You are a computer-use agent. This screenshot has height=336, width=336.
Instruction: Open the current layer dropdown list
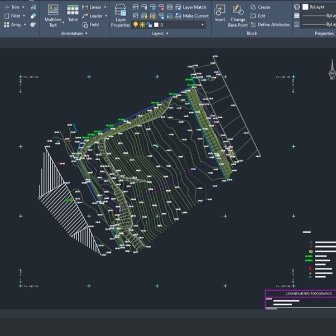(x=203, y=25)
